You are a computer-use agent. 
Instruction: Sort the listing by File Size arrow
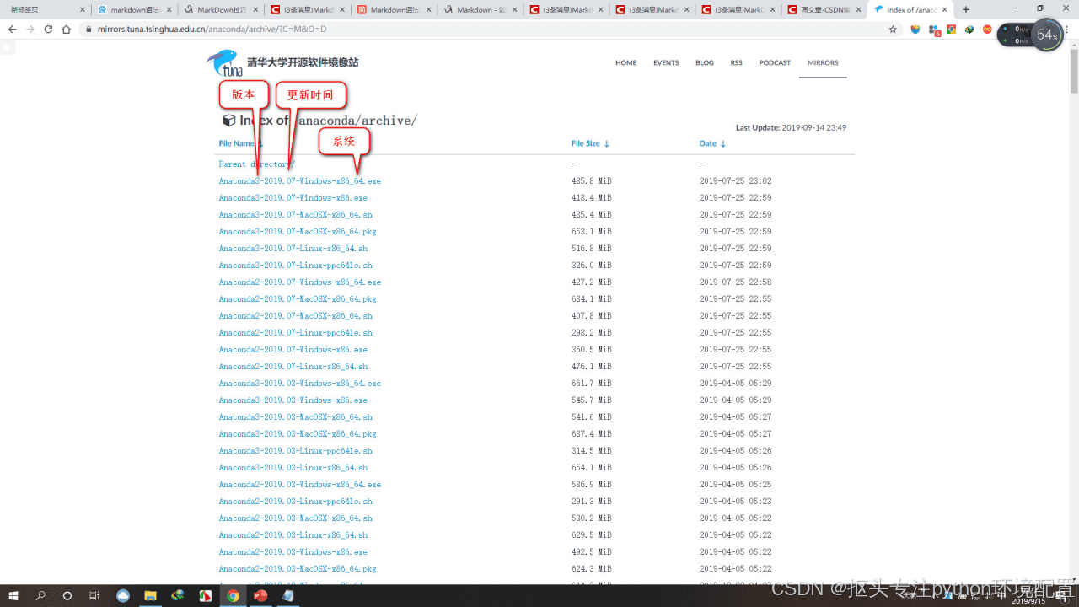606,144
